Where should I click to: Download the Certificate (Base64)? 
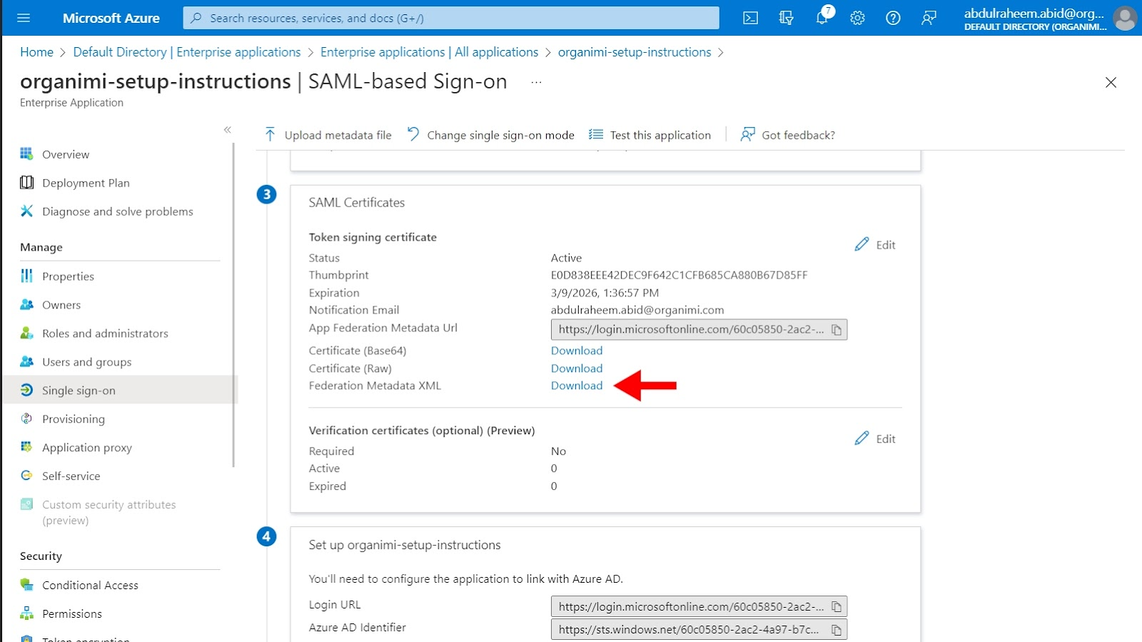[x=577, y=351]
